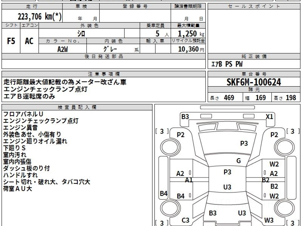Image resolution: width=302 pixels, height=226 pixels.
Task: Select the recycle deposit "10,360円"
Action: pos(191,49)
